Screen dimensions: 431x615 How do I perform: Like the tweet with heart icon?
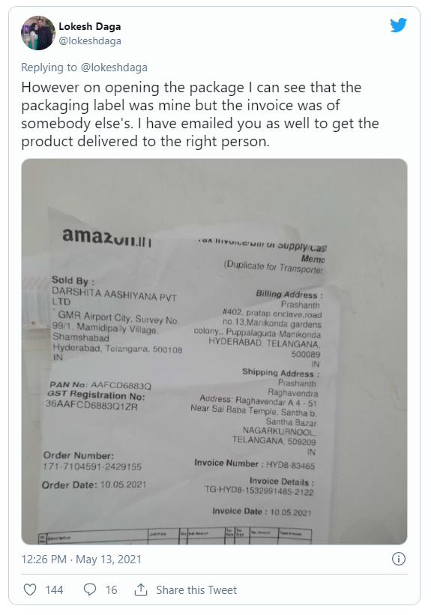[x=30, y=589]
